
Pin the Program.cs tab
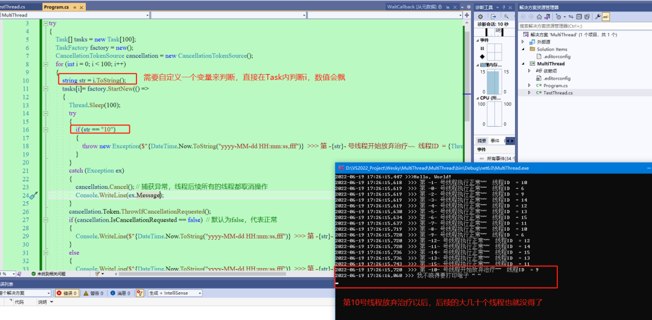click(x=74, y=7)
